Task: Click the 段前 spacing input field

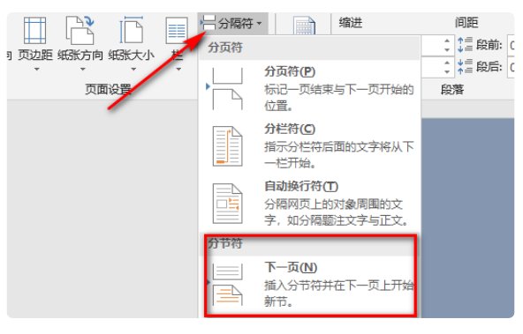Action: tap(511, 45)
